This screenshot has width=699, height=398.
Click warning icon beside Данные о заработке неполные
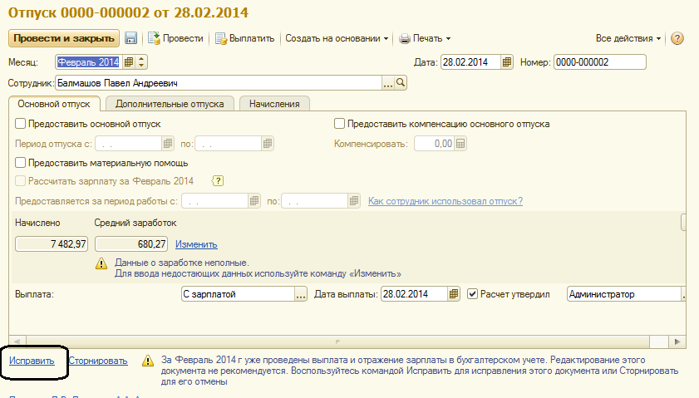(101, 263)
